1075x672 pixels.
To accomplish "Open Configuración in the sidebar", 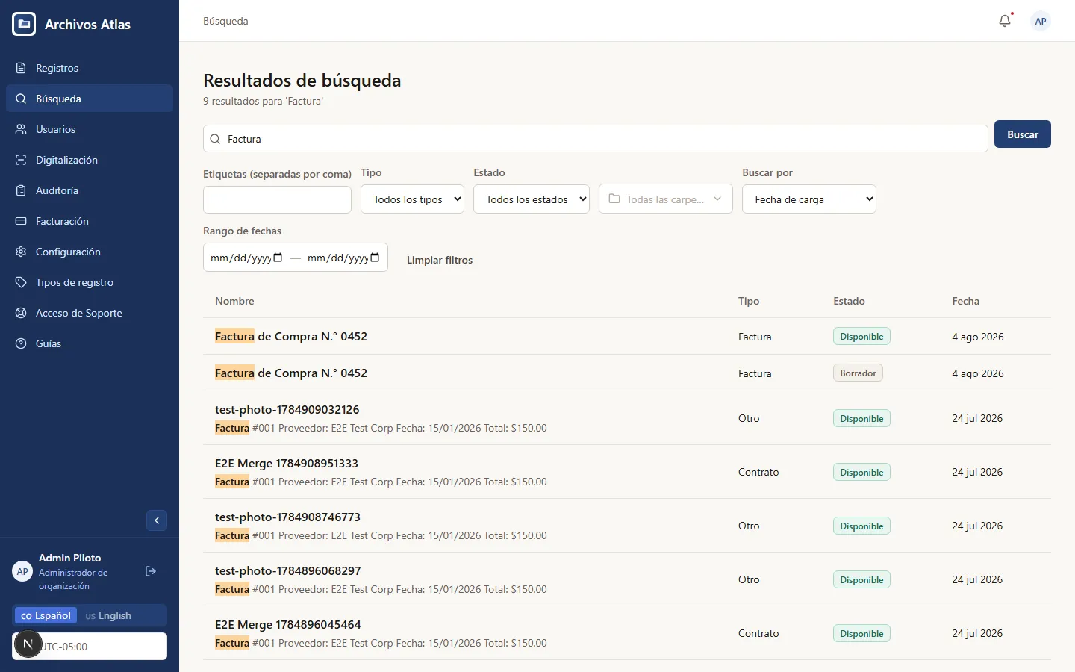I will pyautogui.click(x=90, y=252).
